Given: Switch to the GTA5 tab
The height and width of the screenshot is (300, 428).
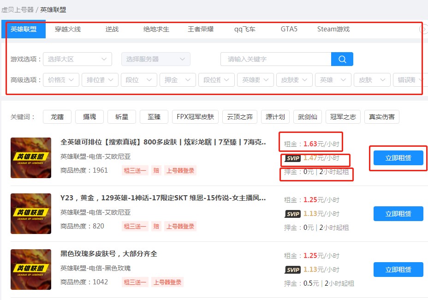Looking at the screenshot, I should point(289,29).
